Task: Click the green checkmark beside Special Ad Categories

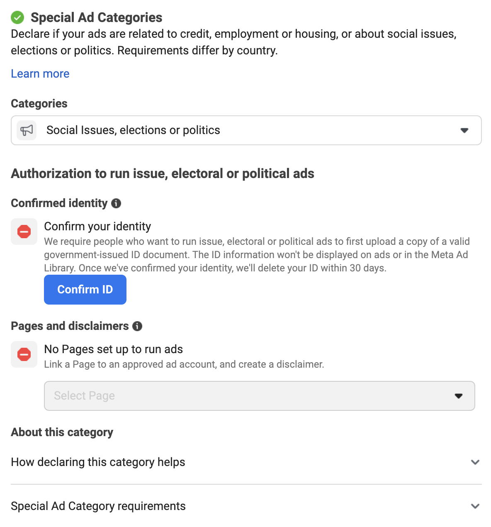Action: (x=17, y=17)
